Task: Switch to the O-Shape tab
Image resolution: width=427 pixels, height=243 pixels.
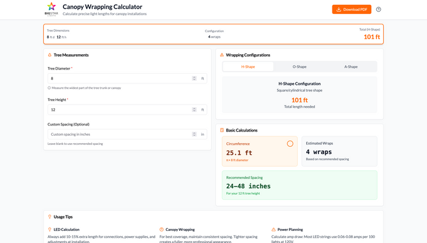Action: click(300, 66)
